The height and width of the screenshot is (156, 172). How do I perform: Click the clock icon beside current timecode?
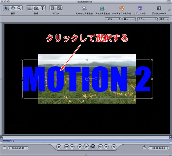coord(4,148)
